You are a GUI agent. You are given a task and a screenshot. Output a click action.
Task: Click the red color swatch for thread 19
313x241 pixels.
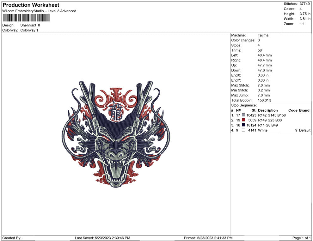tap(243, 120)
